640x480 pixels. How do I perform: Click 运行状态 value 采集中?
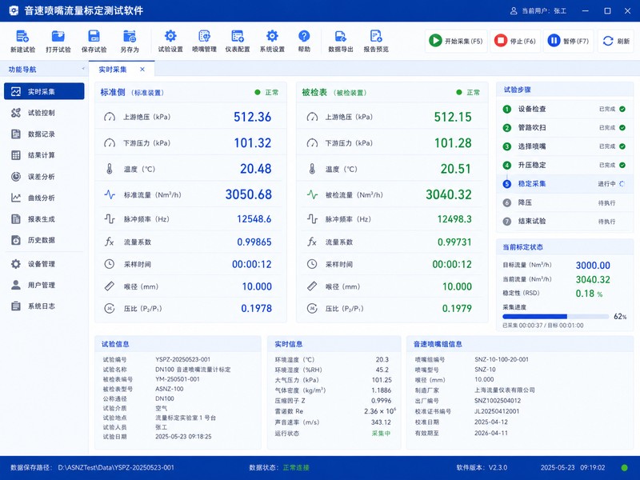[382, 434]
